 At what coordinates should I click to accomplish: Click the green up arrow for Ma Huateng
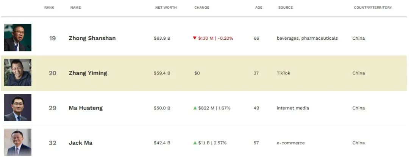coord(195,108)
